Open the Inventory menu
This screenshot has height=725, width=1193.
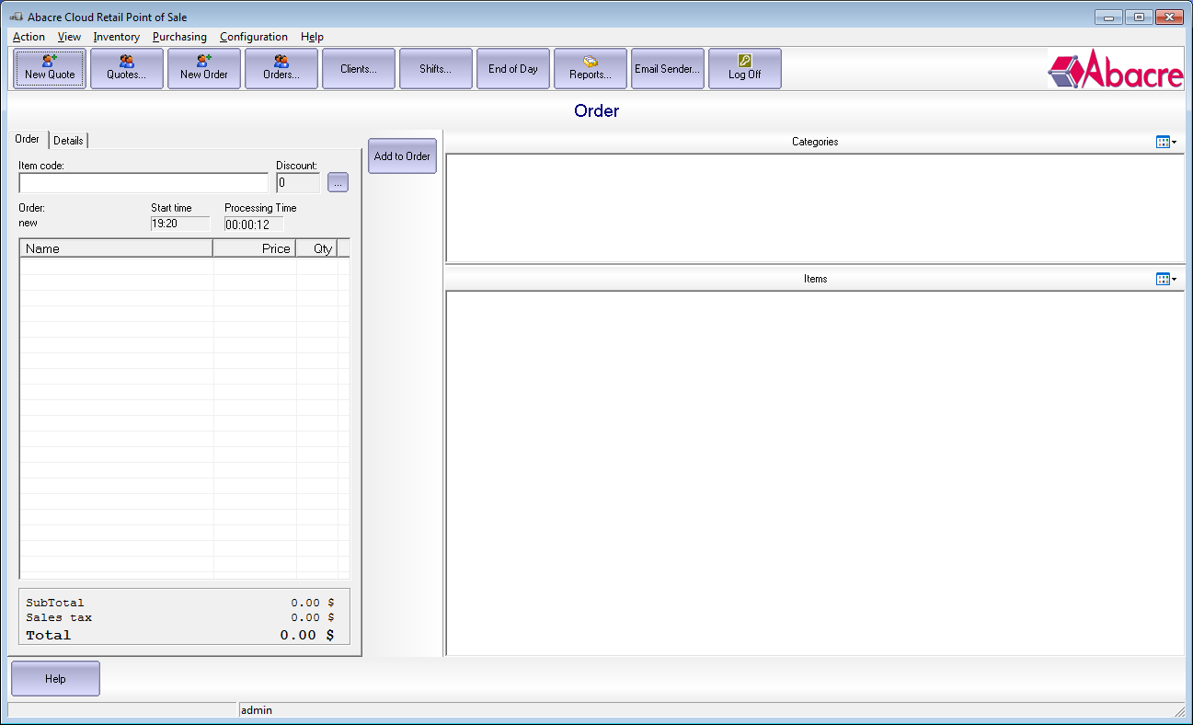click(x=116, y=37)
